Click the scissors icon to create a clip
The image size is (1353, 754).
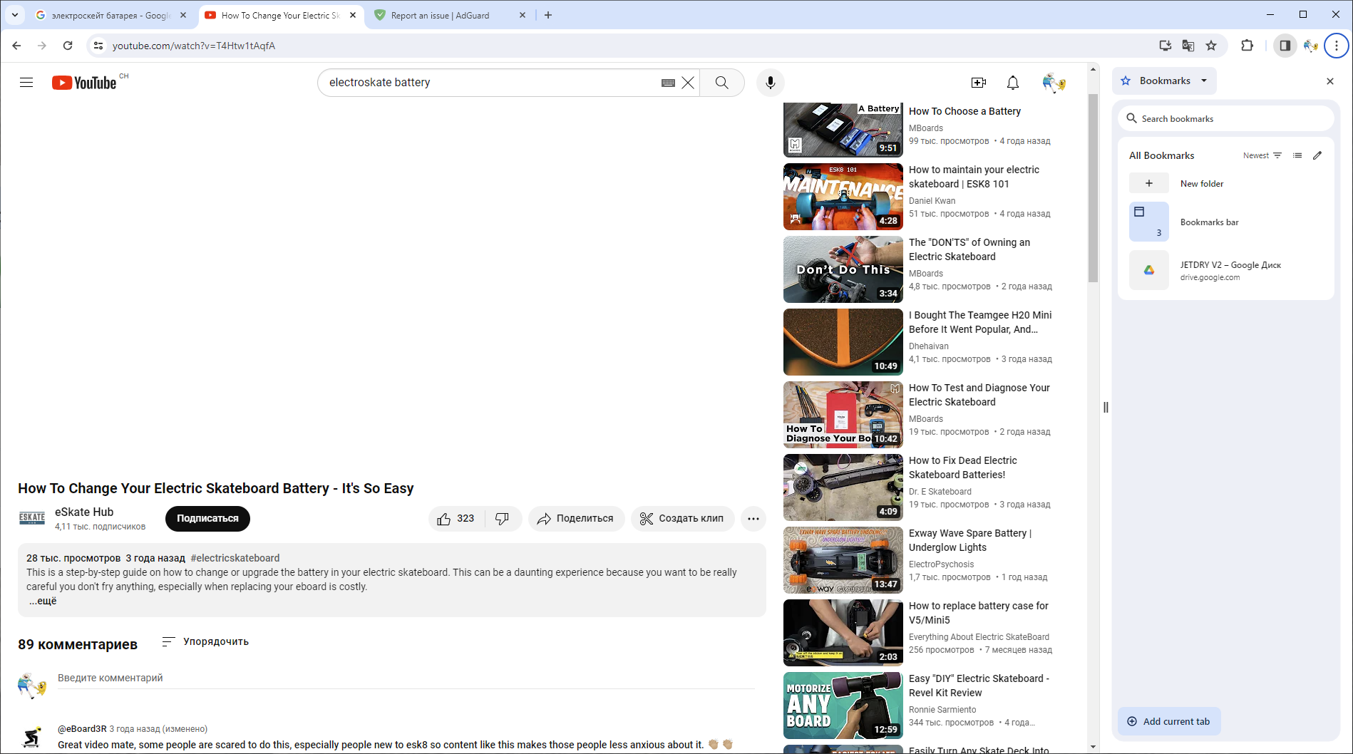[x=646, y=519]
